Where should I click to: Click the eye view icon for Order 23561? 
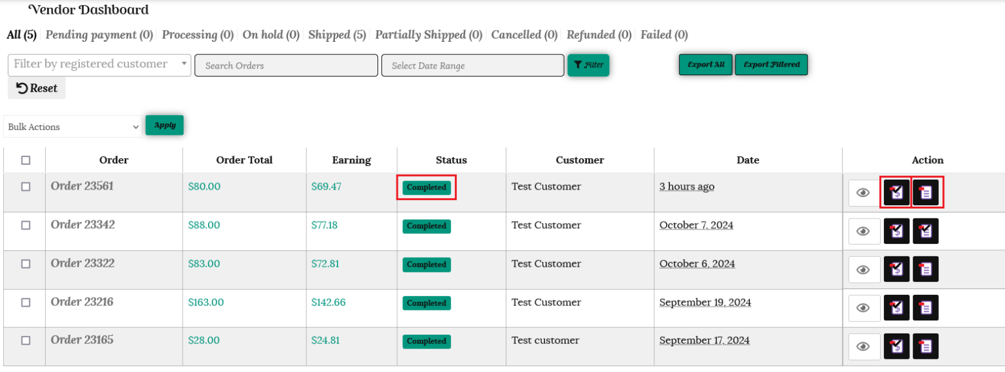coord(863,193)
